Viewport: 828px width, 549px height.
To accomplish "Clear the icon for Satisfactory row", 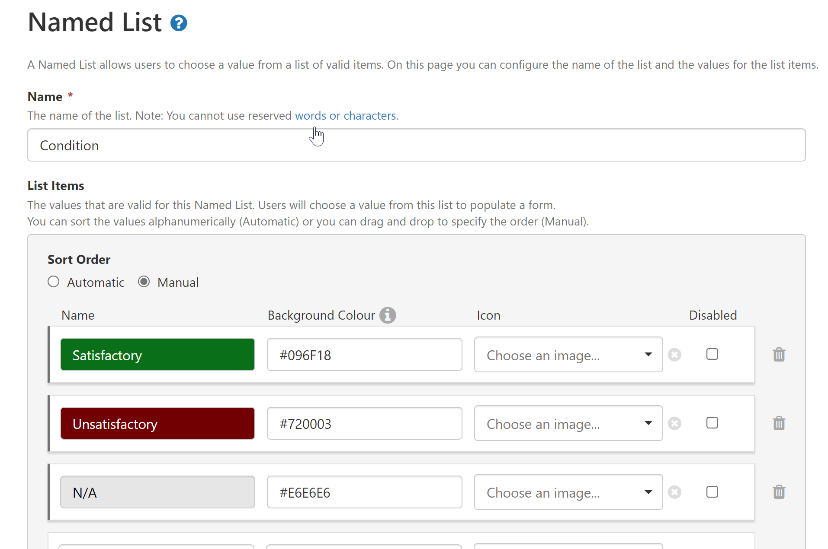I will coord(674,355).
